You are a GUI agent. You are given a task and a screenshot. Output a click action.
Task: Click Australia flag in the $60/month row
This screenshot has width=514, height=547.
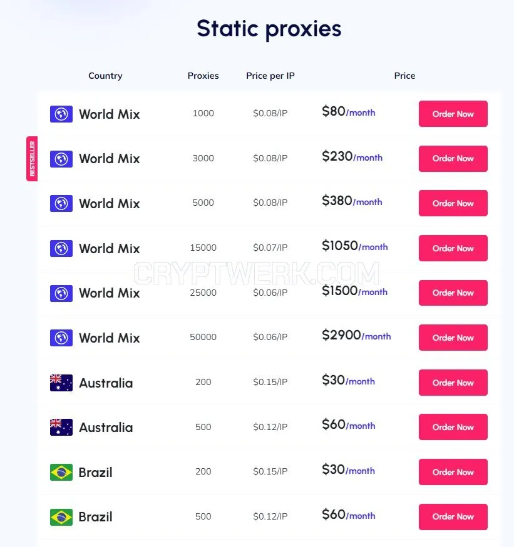click(x=61, y=428)
